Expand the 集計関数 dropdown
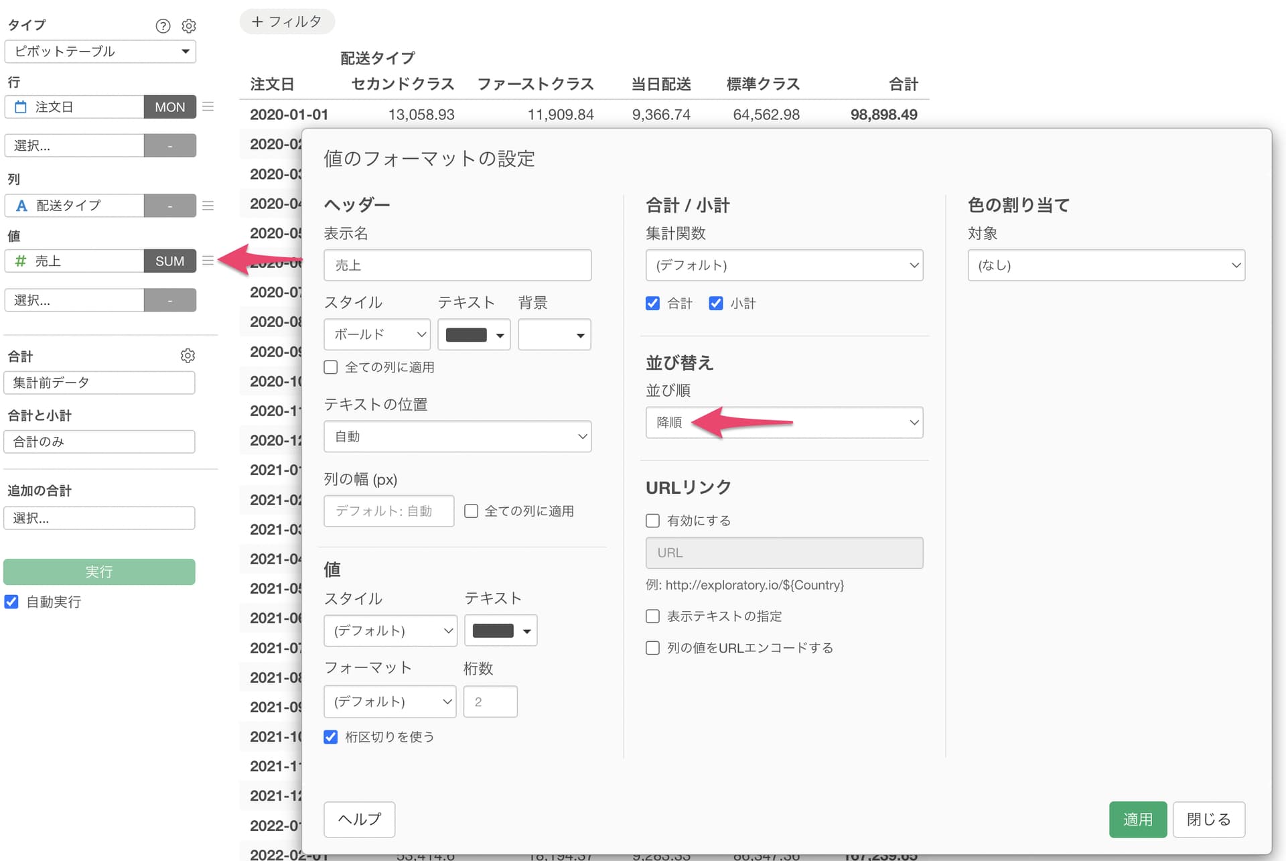 point(784,265)
